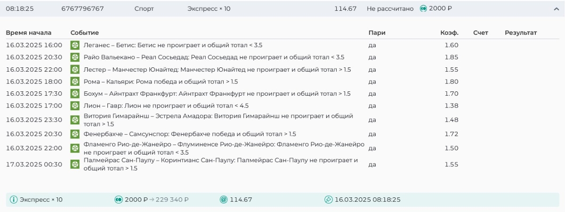Click the 1.60 coefficient for Леганес – Бетис
The height and width of the screenshot is (212, 565).
[452, 45]
